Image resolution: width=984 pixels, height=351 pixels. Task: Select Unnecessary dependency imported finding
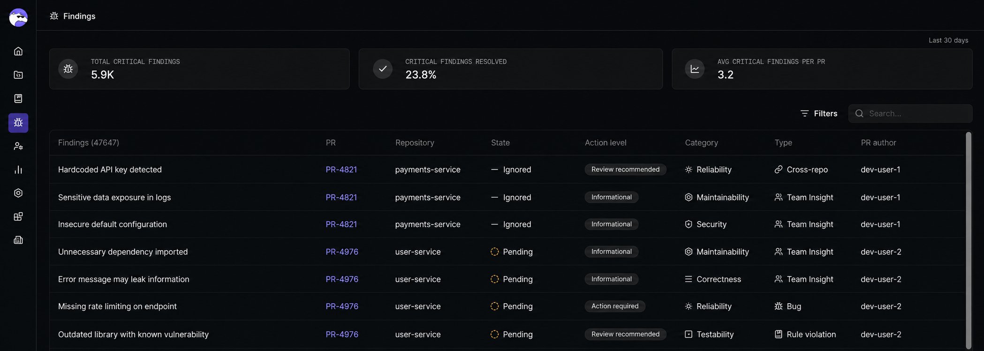(123, 252)
